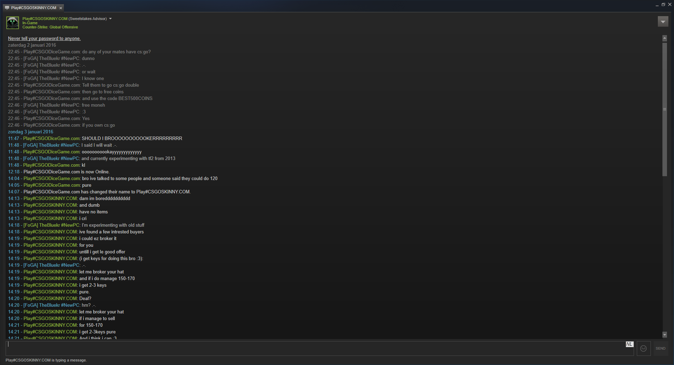Open the emoticon picker smiley button

643,349
